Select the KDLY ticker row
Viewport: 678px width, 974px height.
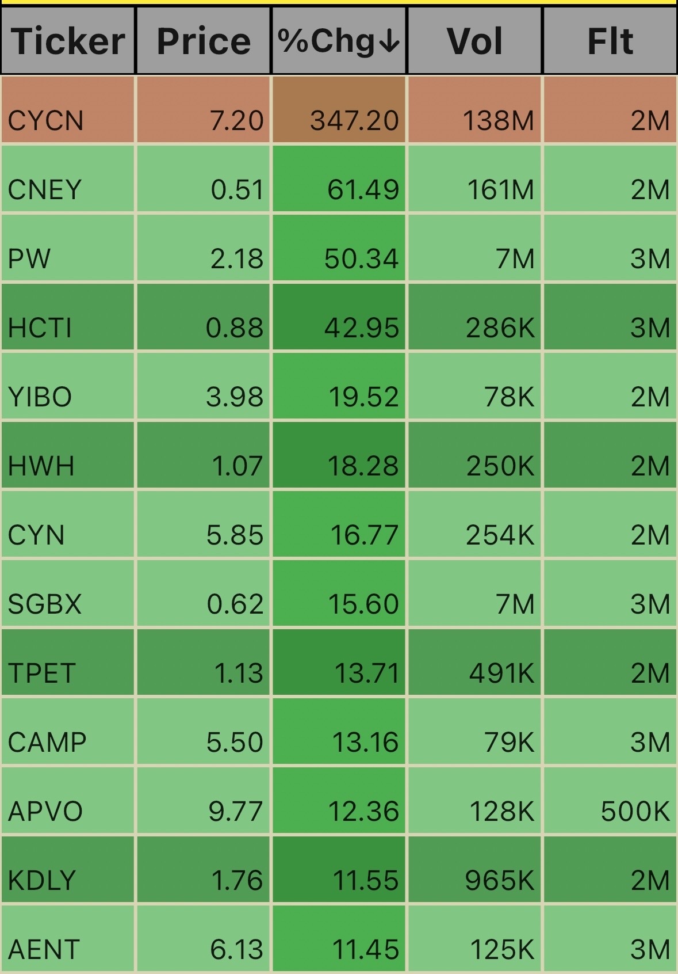click(x=339, y=869)
